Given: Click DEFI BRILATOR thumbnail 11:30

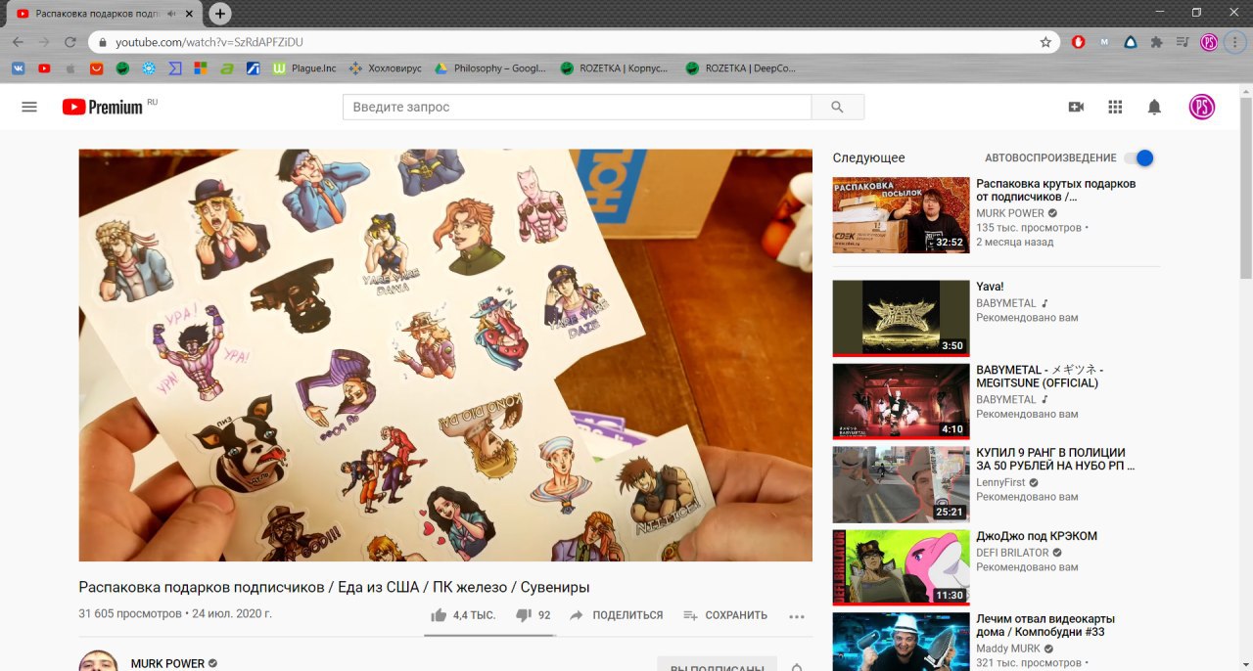Looking at the screenshot, I should [x=901, y=567].
